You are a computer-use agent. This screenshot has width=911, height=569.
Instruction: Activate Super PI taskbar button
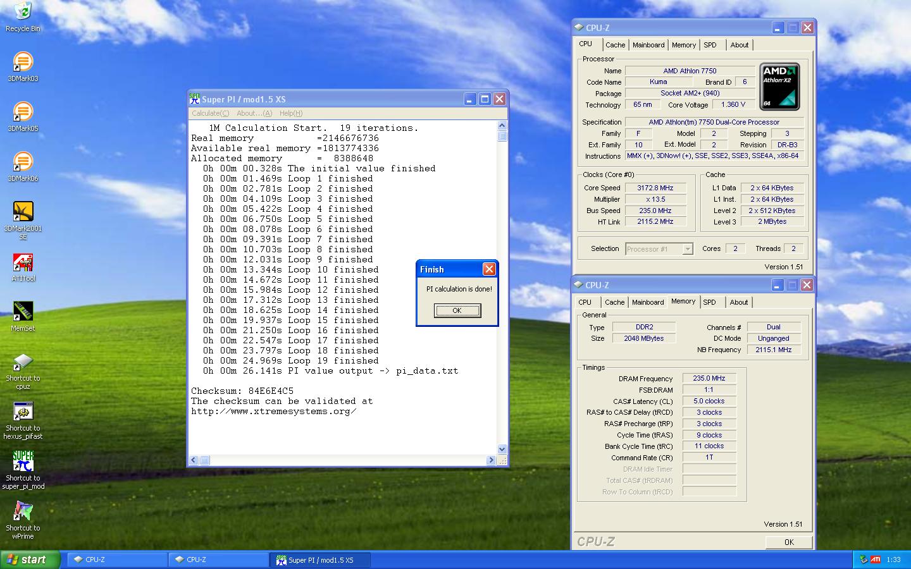coord(320,560)
